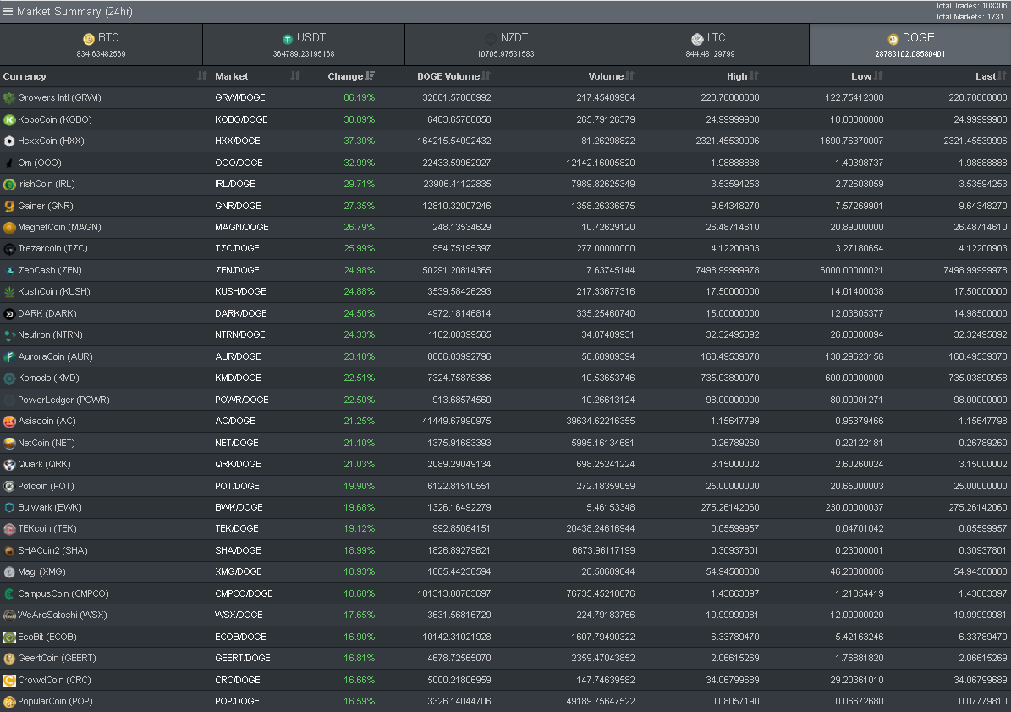This screenshot has width=1011, height=712.
Task: Click the Bulwark (BWK) coin icon
Action: (x=9, y=508)
